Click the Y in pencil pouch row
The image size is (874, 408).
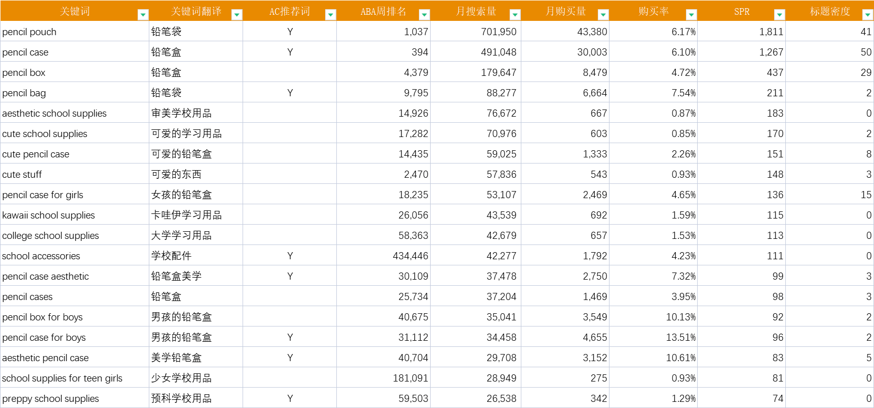tap(289, 32)
